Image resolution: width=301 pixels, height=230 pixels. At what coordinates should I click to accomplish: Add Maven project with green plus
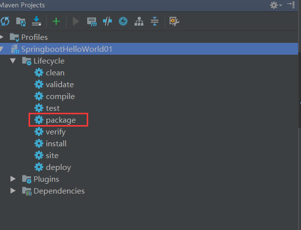56,21
